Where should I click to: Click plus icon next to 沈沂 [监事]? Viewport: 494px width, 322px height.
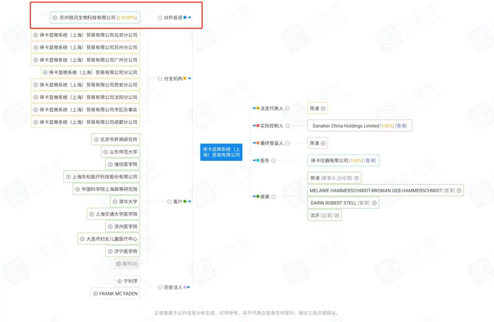[337, 215]
